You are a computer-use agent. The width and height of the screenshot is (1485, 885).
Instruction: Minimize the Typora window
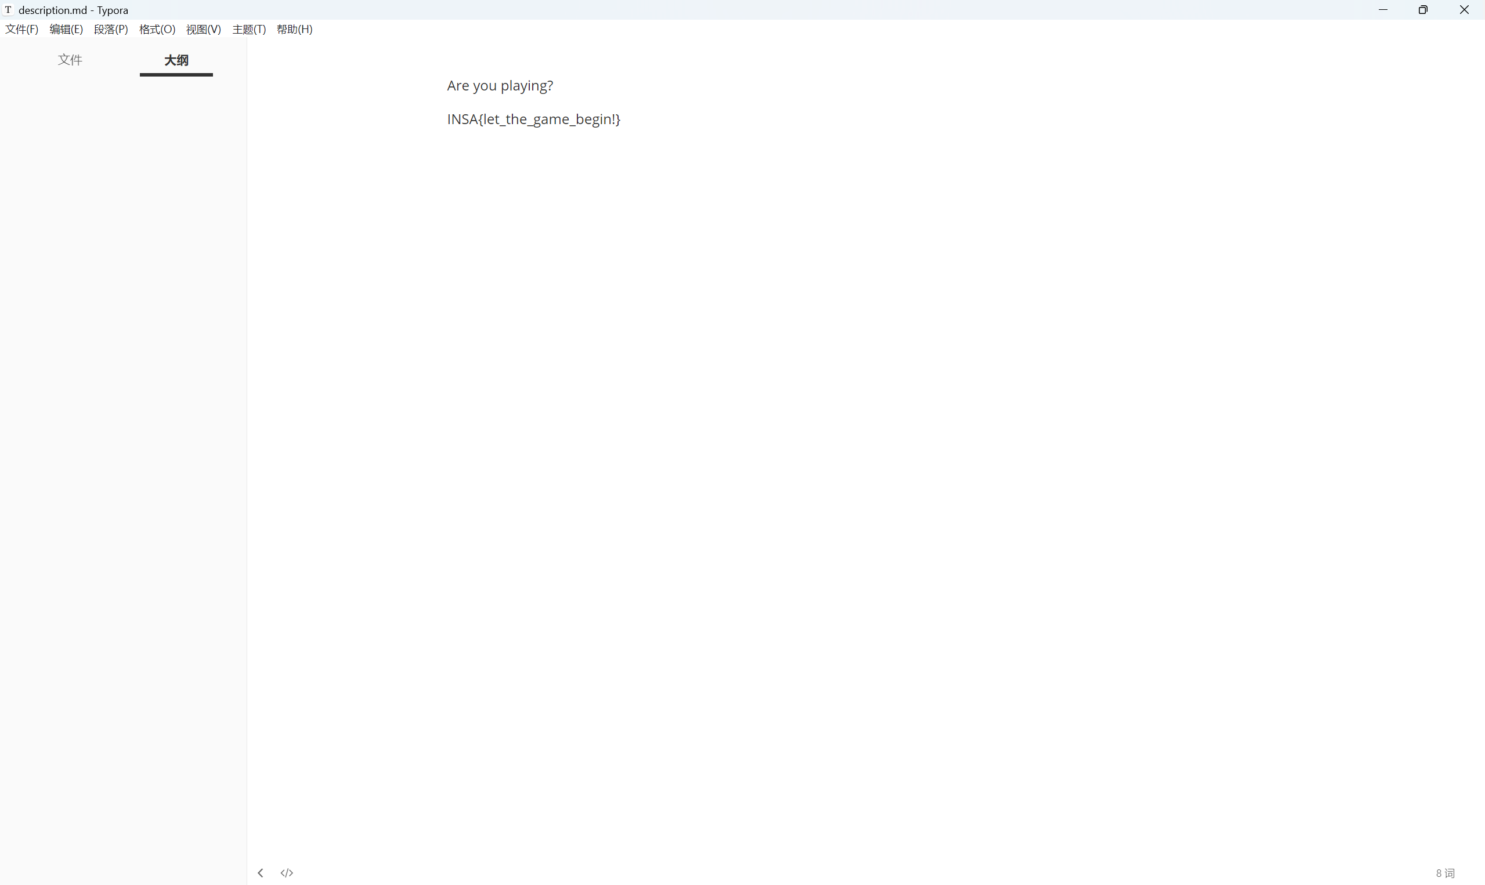(1383, 9)
